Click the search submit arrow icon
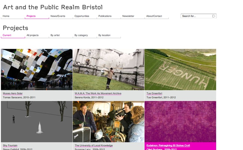This screenshot has width=243, height=150. (214, 16)
